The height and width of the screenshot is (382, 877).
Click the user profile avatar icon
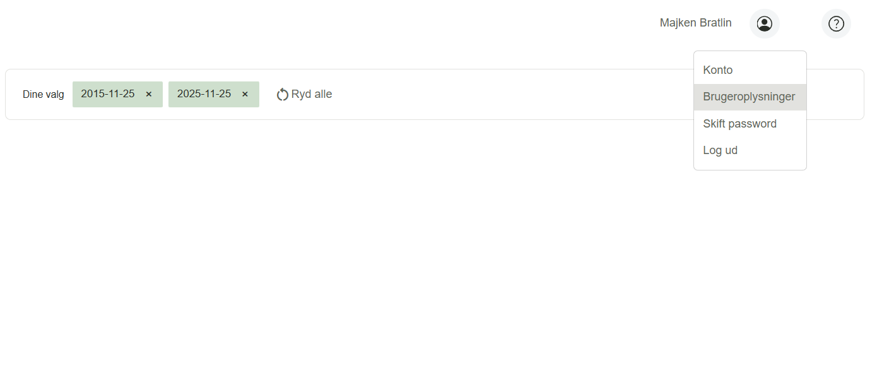tap(764, 24)
